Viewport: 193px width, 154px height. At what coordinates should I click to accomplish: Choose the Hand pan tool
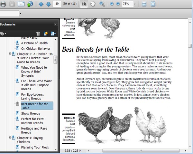[x=93, y=4]
